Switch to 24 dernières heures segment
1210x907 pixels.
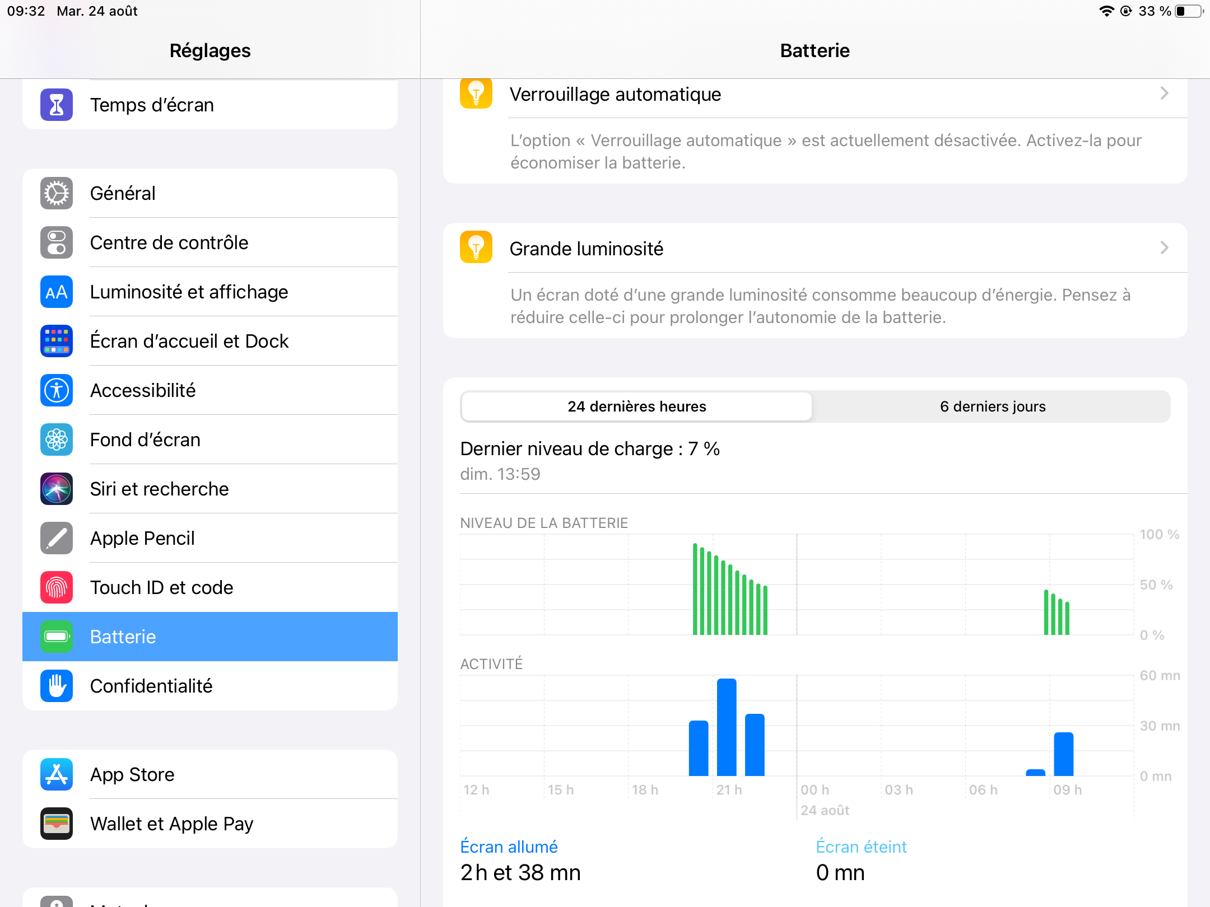(x=636, y=406)
